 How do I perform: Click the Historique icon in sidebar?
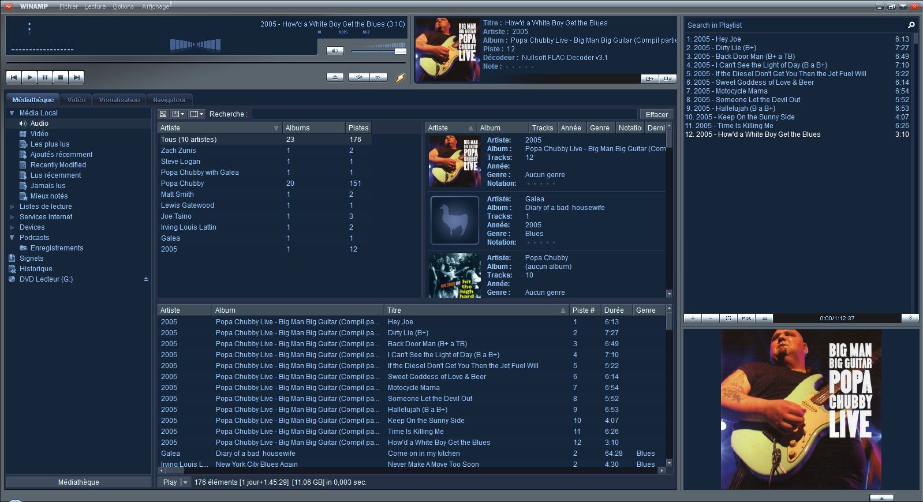pos(12,269)
